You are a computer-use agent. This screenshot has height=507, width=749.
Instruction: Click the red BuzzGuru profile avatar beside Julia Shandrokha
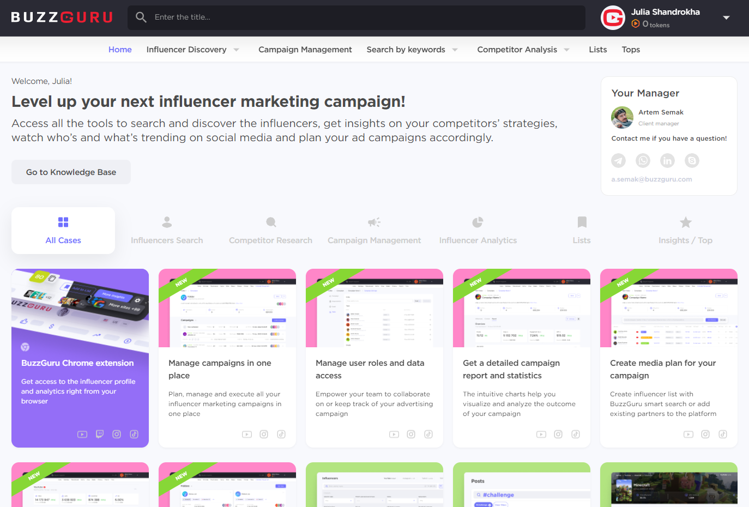point(613,18)
